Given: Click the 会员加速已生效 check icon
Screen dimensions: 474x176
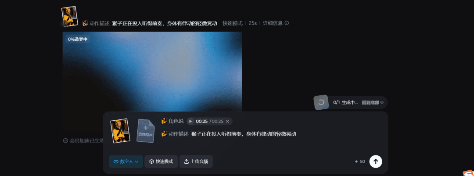Looking at the screenshot, I should [x=65, y=140].
